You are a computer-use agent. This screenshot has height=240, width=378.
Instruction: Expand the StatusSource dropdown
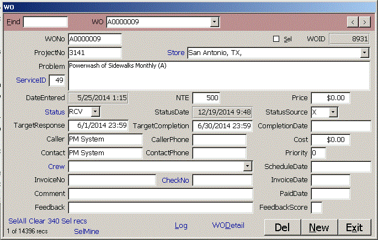[x=333, y=112]
